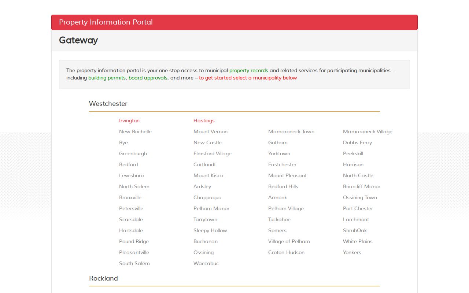Open Elmsford Village records
This screenshot has width=469, height=293.
click(213, 153)
